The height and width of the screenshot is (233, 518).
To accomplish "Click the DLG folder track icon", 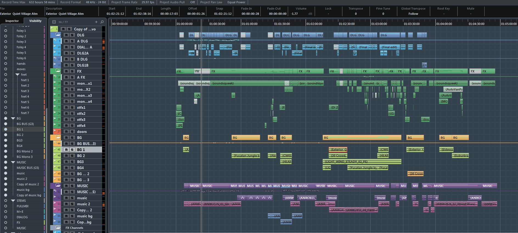I will [x=58, y=35].
